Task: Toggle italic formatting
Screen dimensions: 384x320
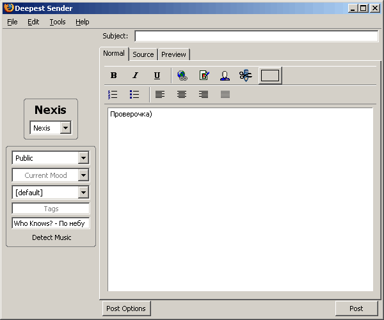Action: pyautogui.click(x=135, y=76)
